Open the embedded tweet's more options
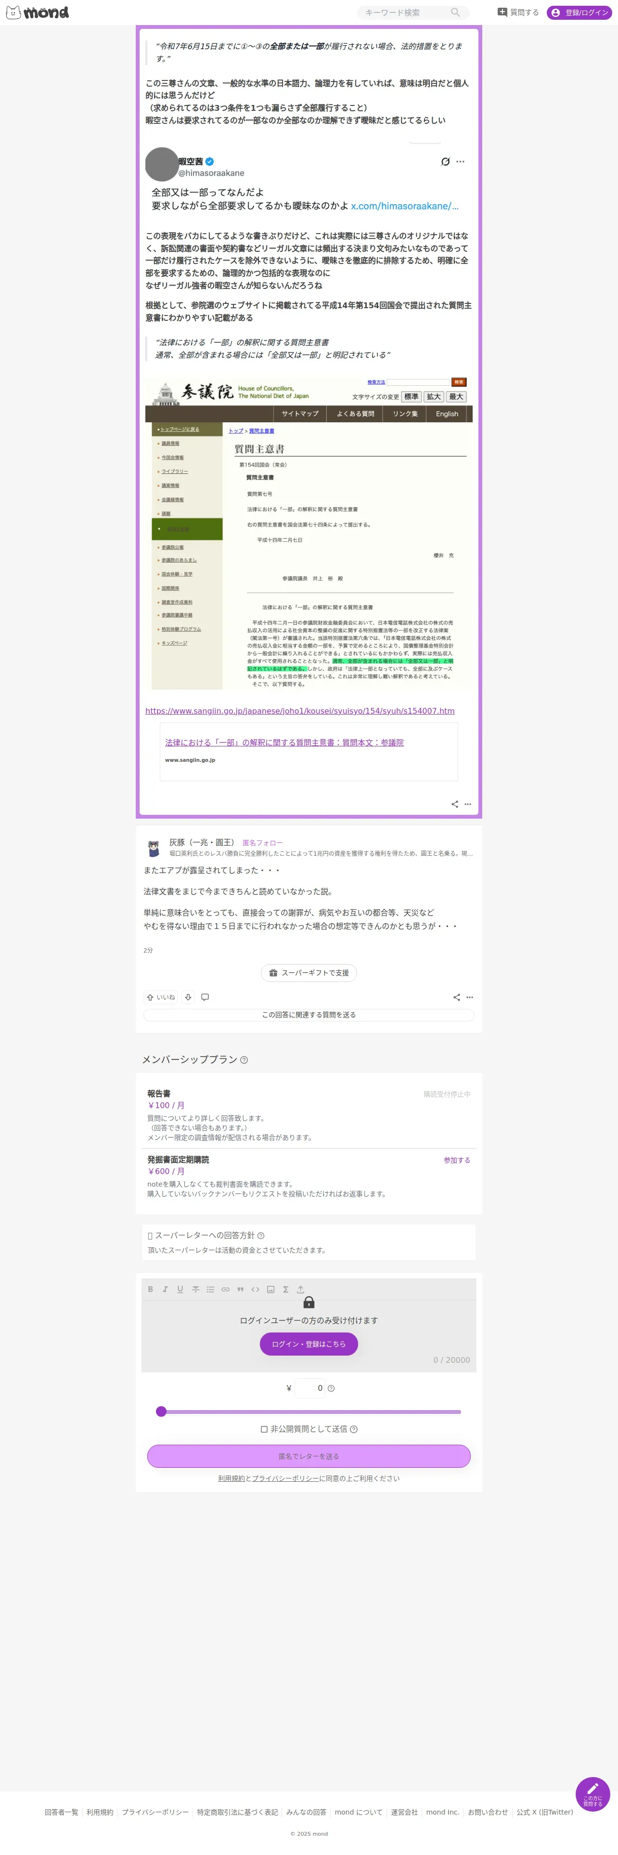This screenshot has height=1855, width=618. click(x=461, y=161)
